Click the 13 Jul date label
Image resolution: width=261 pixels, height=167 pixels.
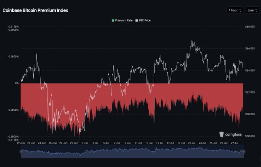click(149, 143)
